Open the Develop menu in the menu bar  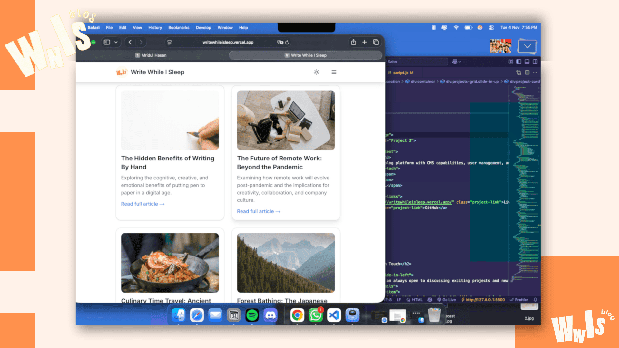pyautogui.click(x=203, y=28)
